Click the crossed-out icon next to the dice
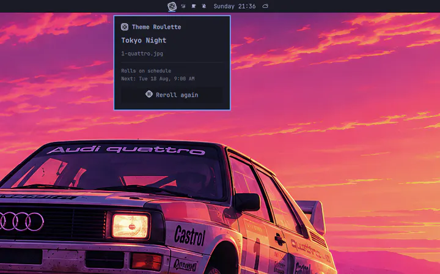Screen dimensions: 440x274 pos(183,6)
